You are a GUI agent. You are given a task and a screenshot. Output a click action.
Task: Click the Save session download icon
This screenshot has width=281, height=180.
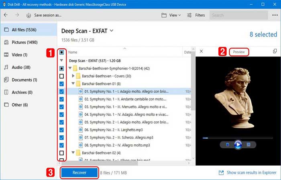tap(29, 15)
